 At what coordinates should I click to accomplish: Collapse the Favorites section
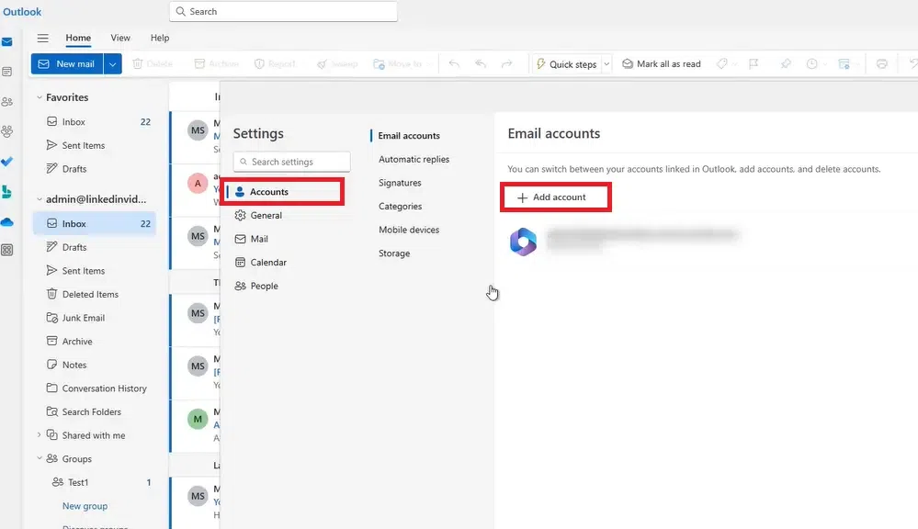pyautogui.click(x=40, y=97)
